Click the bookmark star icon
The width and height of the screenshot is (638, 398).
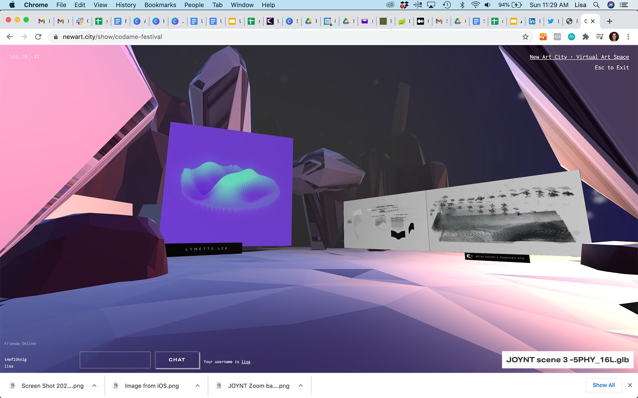[525, 37]
